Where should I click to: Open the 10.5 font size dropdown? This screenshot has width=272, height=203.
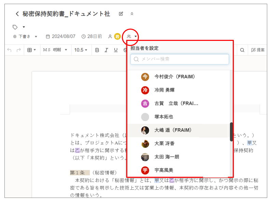[81, 50]
